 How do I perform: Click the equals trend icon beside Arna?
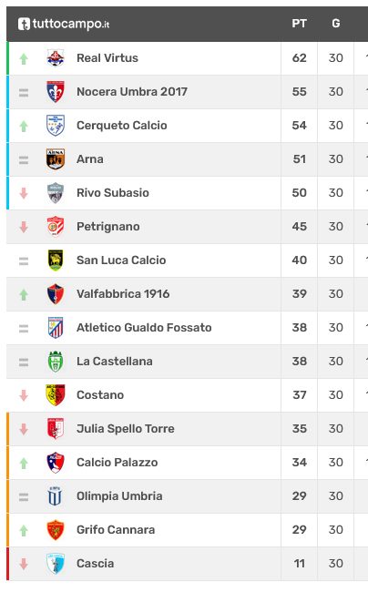coord(24,160)
